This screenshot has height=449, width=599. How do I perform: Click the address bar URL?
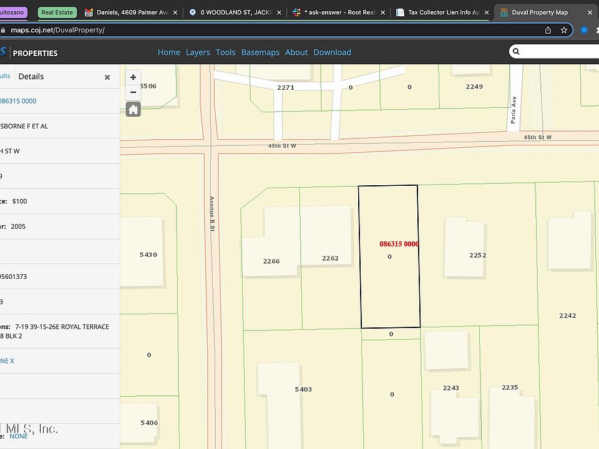57,30
